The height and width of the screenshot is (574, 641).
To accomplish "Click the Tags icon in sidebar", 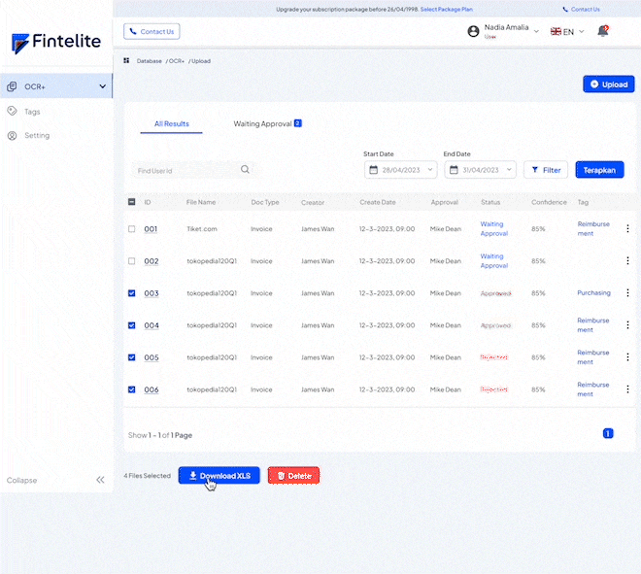I will tap(12, 112).
